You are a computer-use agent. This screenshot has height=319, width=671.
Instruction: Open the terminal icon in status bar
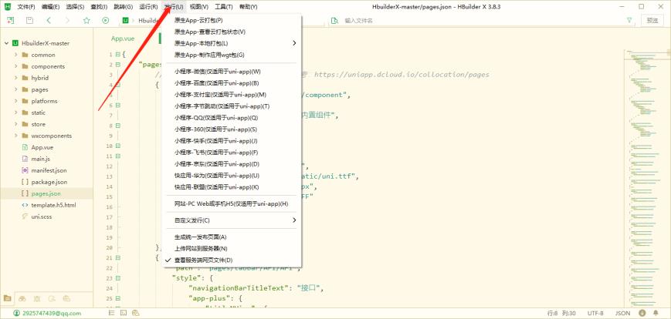124,313
